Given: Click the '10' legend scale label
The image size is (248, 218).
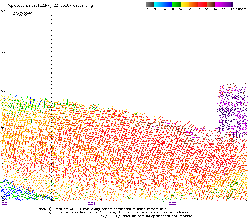Looking at the screenshot, I should 164,9.
